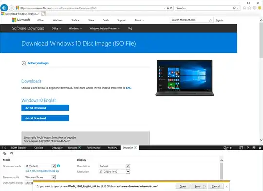Image resolution: width=263 pixels, height=191 pixels.
Task: Expand the Windows menu in dark bar
Action: tap(75, 28)
